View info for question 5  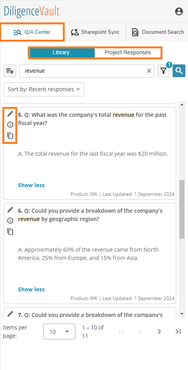[10, 125]
